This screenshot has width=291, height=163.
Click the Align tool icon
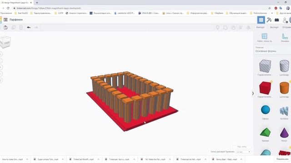point(241,28)
